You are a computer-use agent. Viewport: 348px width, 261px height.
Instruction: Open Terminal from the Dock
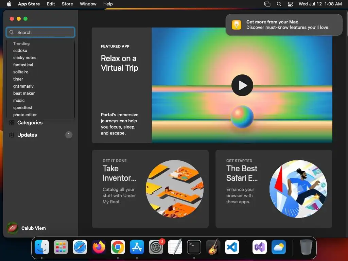tap(194, 247)
